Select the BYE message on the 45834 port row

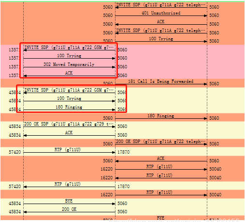pos(69,201)
